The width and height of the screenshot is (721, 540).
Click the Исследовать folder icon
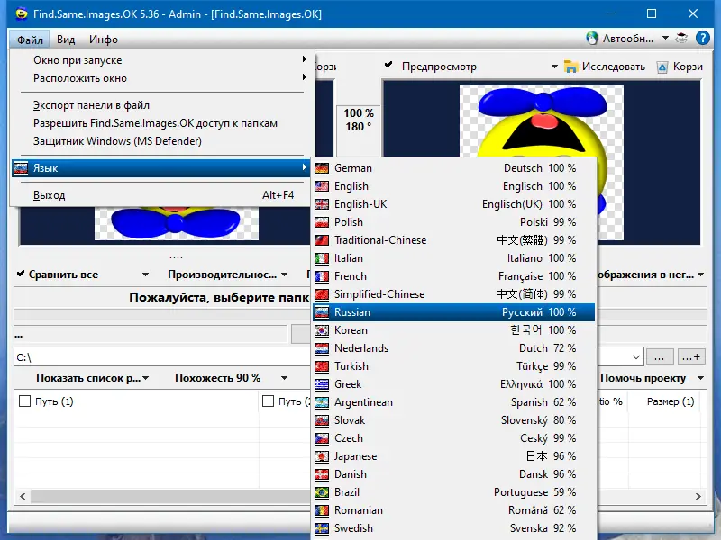tap(570, 67)
